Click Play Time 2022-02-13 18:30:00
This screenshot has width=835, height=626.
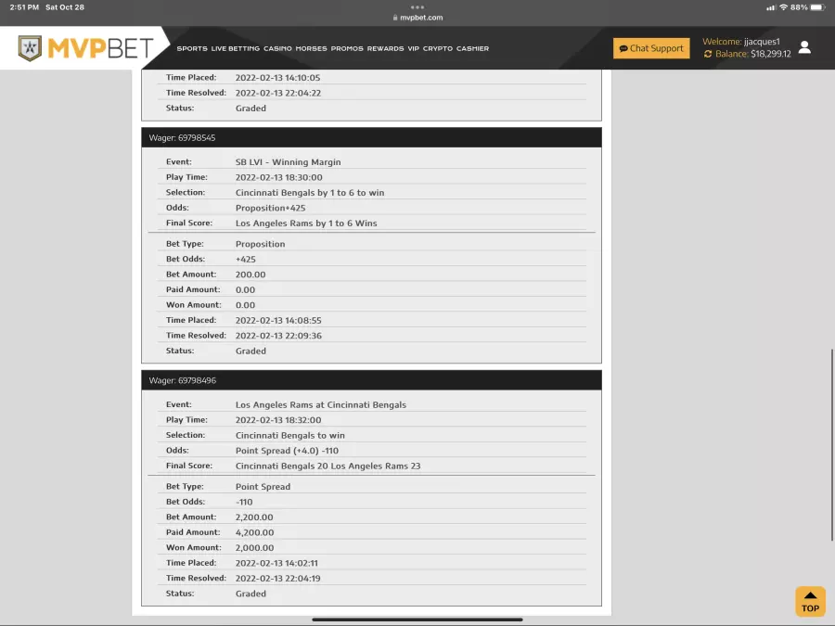pos(279,177)
